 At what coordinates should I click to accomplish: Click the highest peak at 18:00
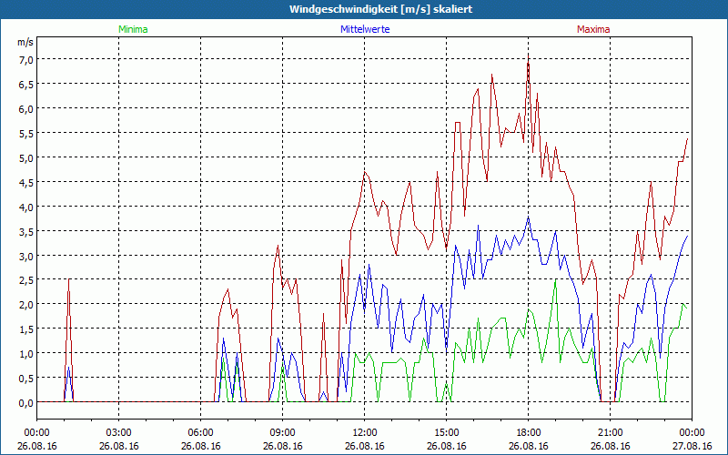(x=528, y=56)
